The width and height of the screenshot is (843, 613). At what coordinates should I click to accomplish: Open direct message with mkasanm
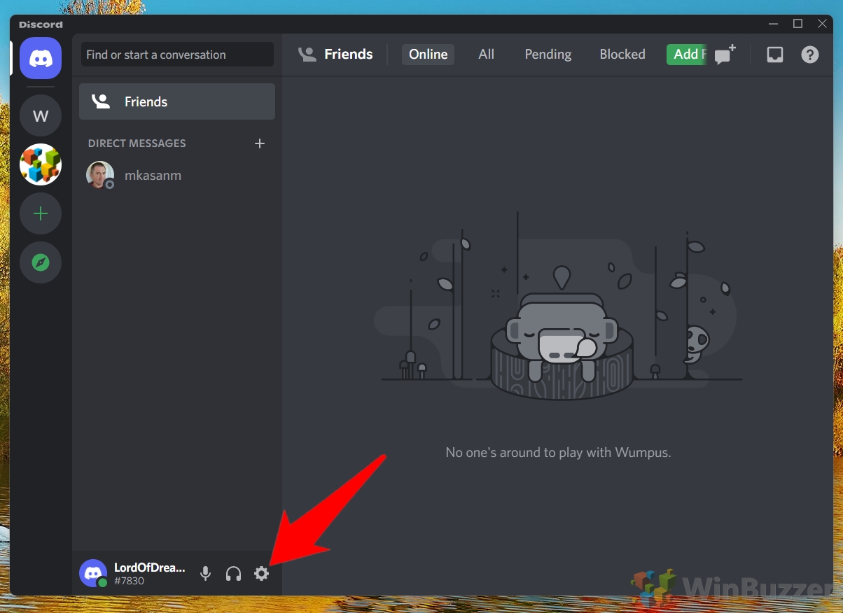point(177,175)
